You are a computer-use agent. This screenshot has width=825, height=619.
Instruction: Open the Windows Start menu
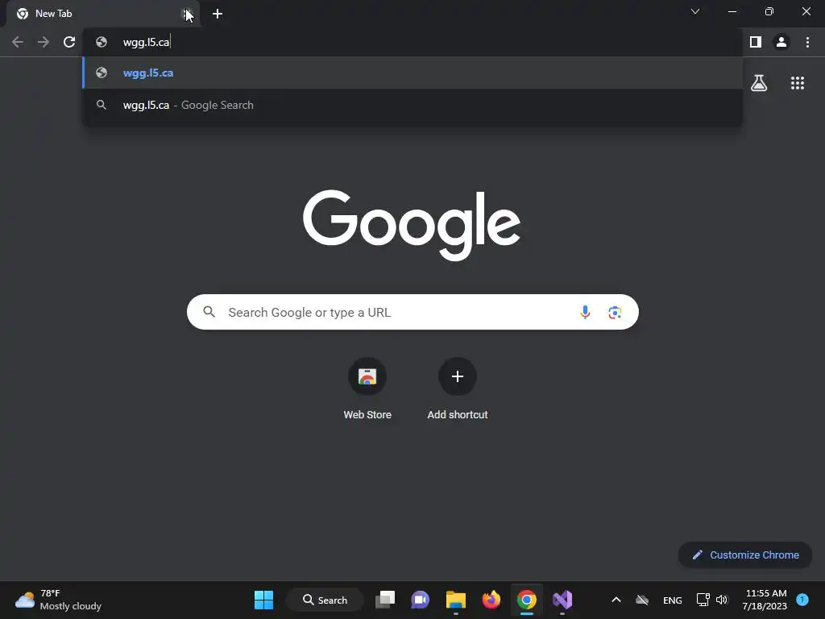pos(263,600)
